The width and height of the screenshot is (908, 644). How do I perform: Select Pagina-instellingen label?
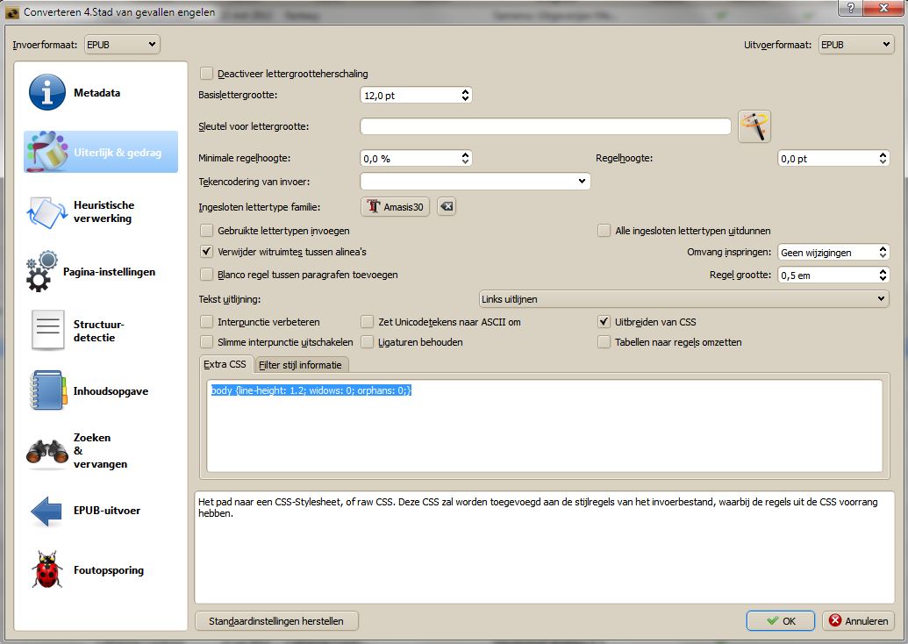coord(109,272)
